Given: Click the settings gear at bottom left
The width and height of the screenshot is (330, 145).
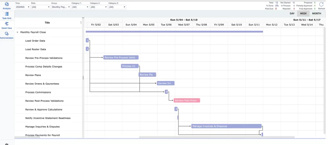Looking at the screenshot, I should (x=7, y=144).
